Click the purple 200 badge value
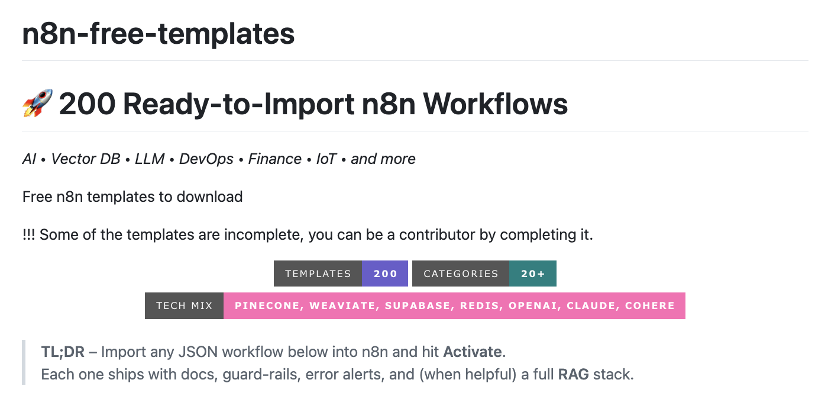 click(385, 273)
